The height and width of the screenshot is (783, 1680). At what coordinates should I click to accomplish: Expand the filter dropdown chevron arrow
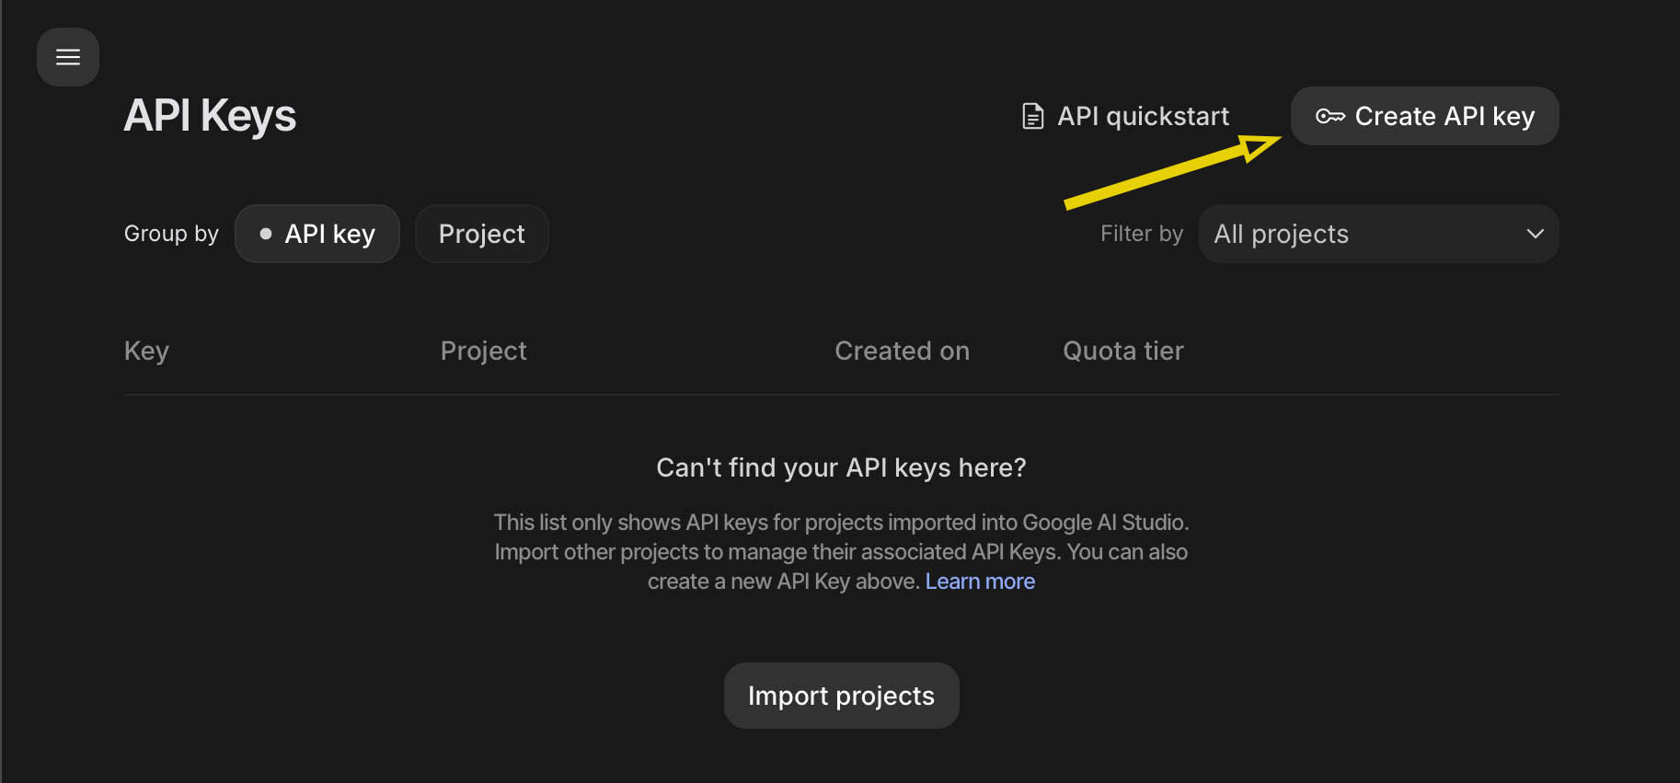point(1535,234)
